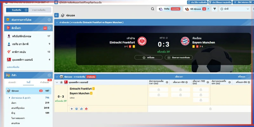This screenshot has width=254, height=127.
Task: Select the บิลเดิมพัน bet slip toggle
Action: (17, 10)
